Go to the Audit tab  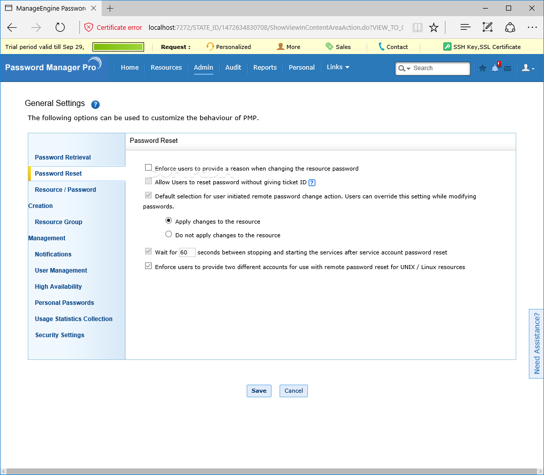(x=233, y=68)
